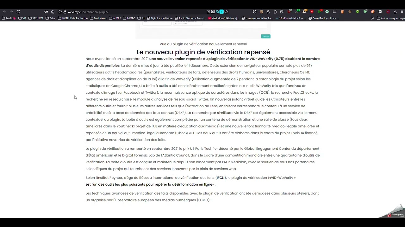Open the Traducteurs bookmark folder

(x=98, y=18)
